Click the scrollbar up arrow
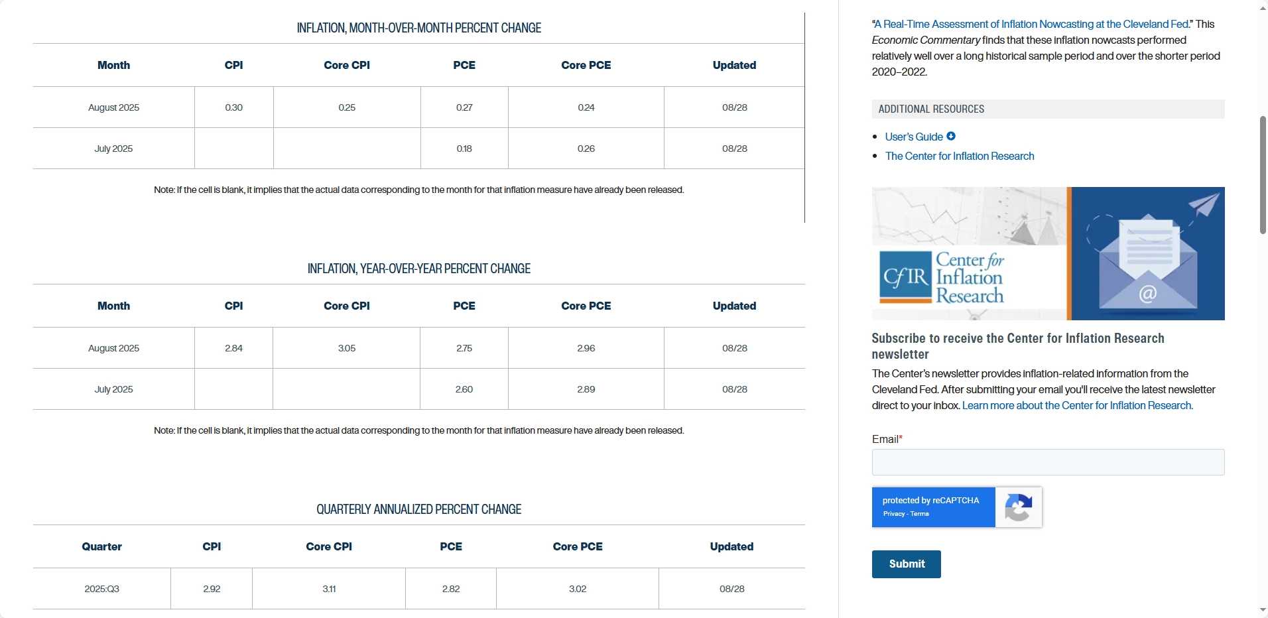 click(1261, 8)
